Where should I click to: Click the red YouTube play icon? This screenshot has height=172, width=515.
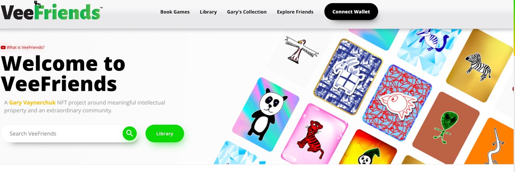click(3, 47)
